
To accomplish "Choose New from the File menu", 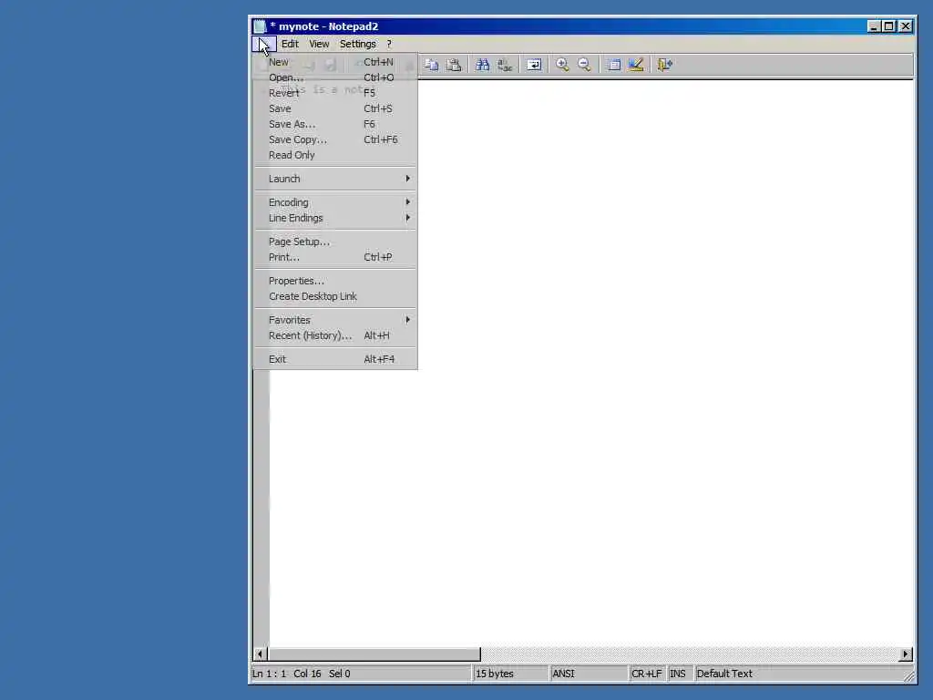I will [x=335, y=62].
